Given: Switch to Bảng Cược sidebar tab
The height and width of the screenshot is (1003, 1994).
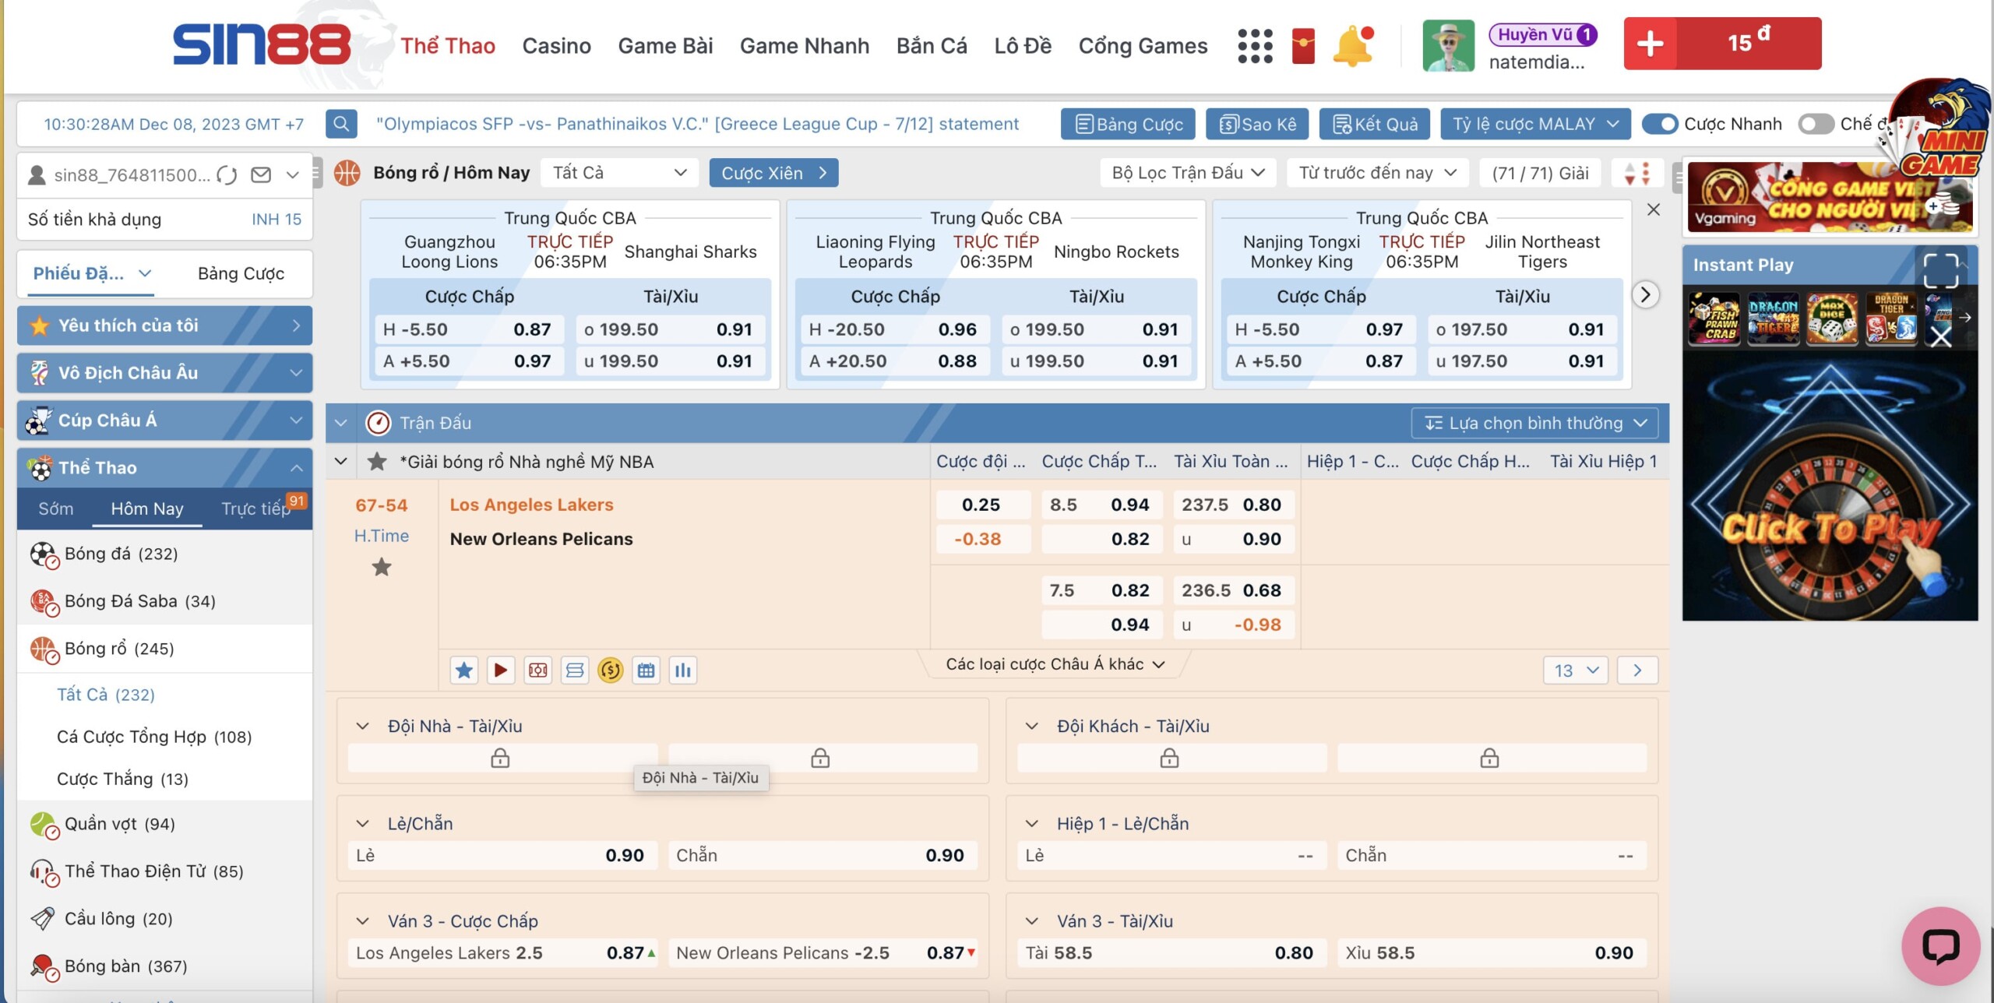Looking at the screenshot, I should [x=241, y=274].
